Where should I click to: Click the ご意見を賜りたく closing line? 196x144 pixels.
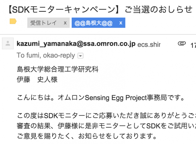click(87, 136)
